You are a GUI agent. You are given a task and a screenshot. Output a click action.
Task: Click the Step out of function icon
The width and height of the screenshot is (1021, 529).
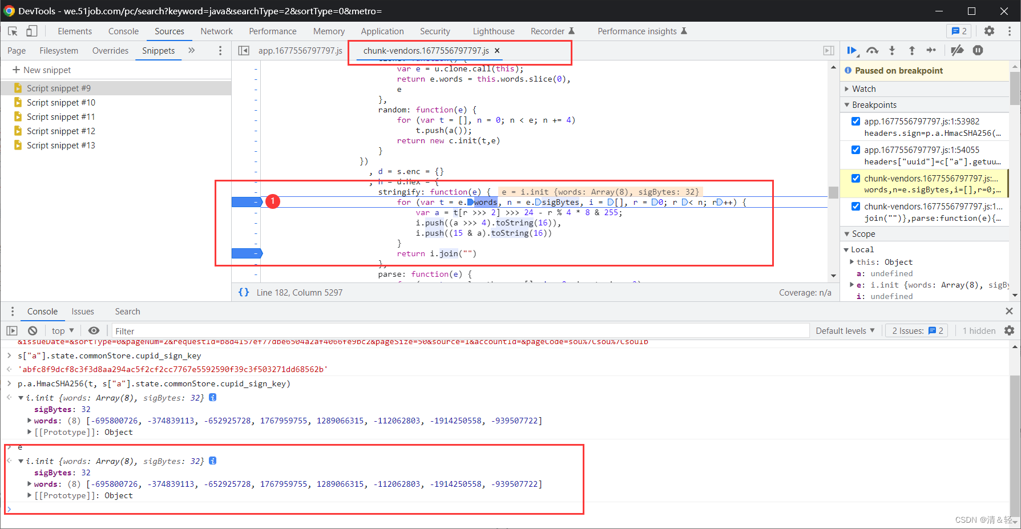click(912, 51)
